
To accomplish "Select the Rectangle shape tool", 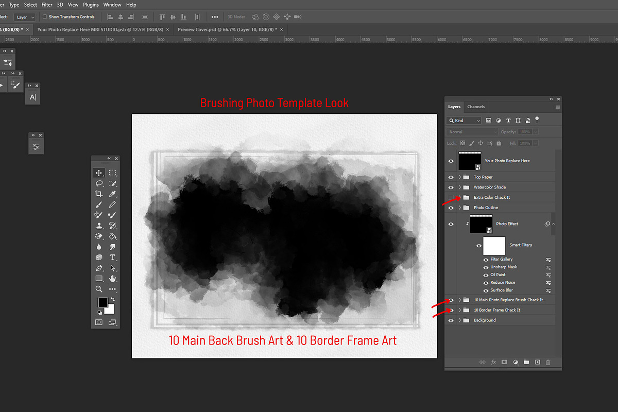I will [x=98, y=279].
